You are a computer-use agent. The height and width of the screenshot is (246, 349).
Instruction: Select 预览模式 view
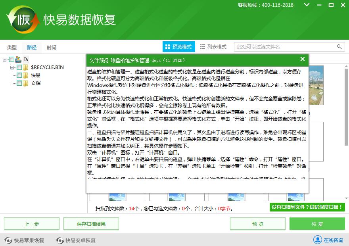(179, 46)
